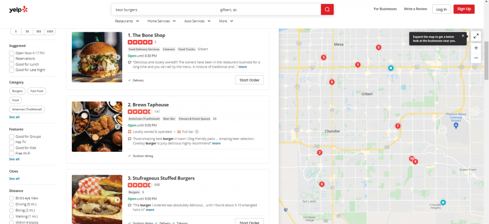Select the $$ price filter
The width and height of the screenshot is (489, 224).
(x=27, y=31)
